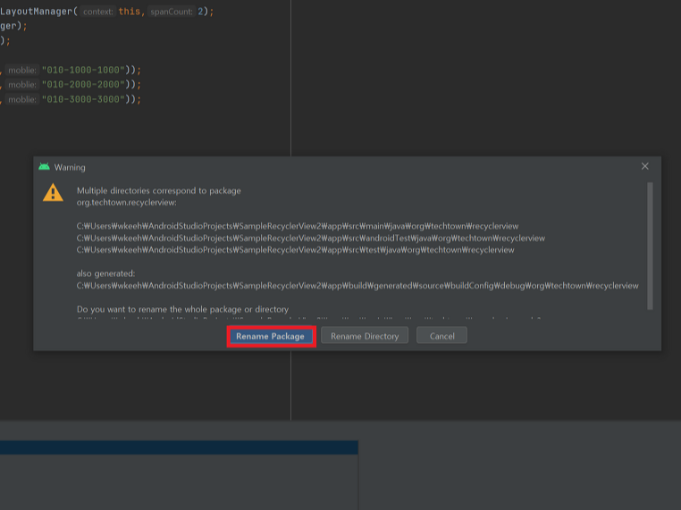
Task: Click the Warning dialog vertical scrollbar
Action: pos(650,246)
